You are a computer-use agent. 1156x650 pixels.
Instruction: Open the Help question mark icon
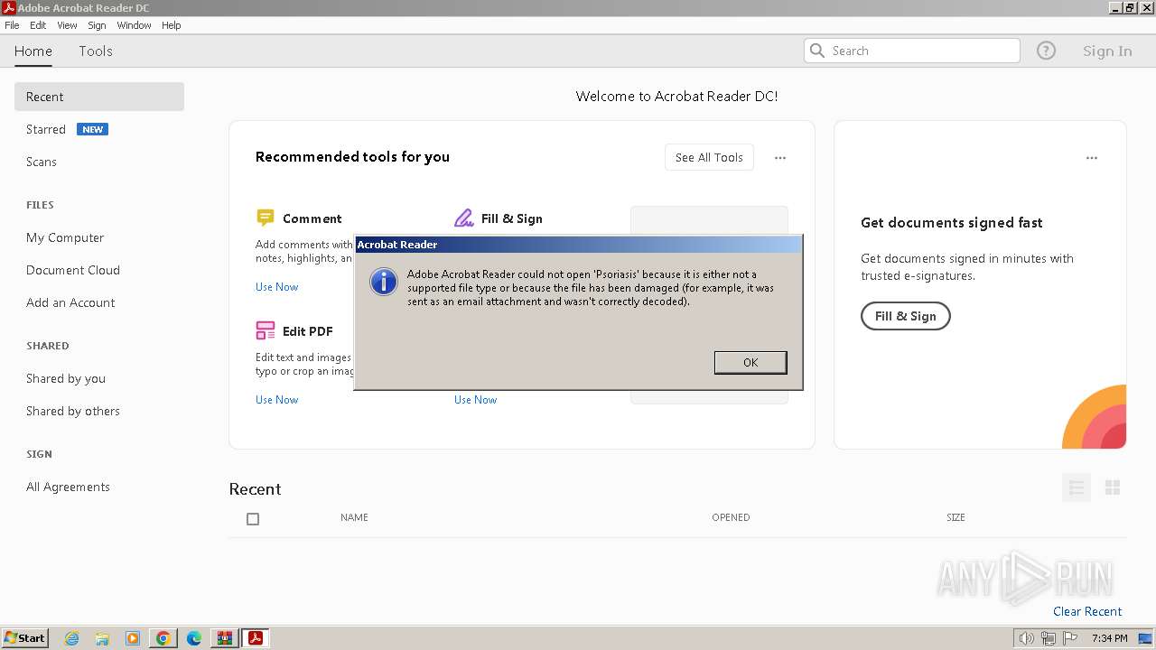(x=1046, y=51)
